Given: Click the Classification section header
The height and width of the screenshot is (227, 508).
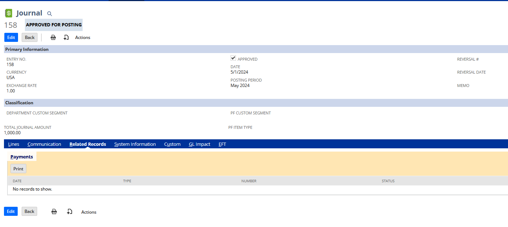Looking at the screenshot, I should [256, 103].
